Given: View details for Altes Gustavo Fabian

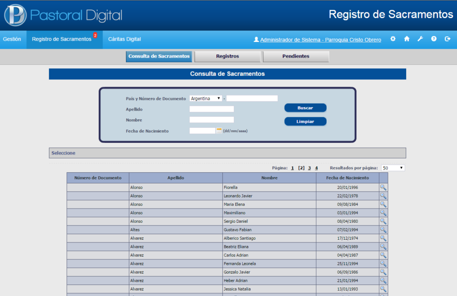Looking at the screenshot, I should [383, 229].
